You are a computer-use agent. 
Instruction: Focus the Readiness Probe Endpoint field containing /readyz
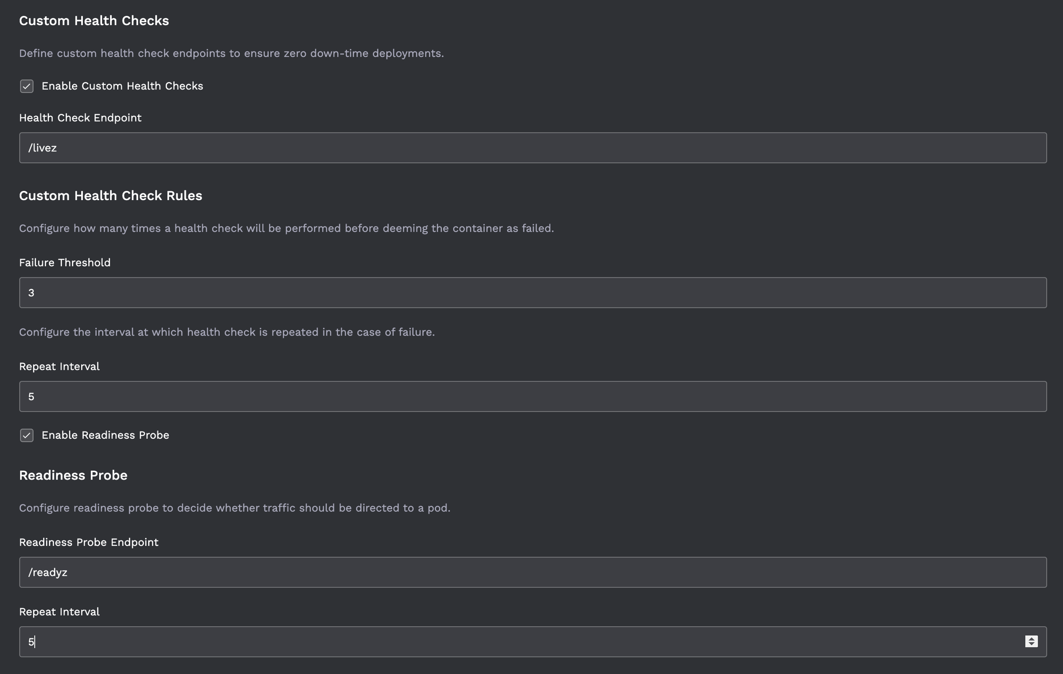(x=533, y=572)
